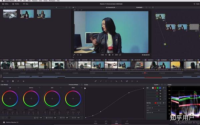This screenshot has width=200, height=125.
Task: Toggle the red channel curve button
Action: (x=155, y=88)
